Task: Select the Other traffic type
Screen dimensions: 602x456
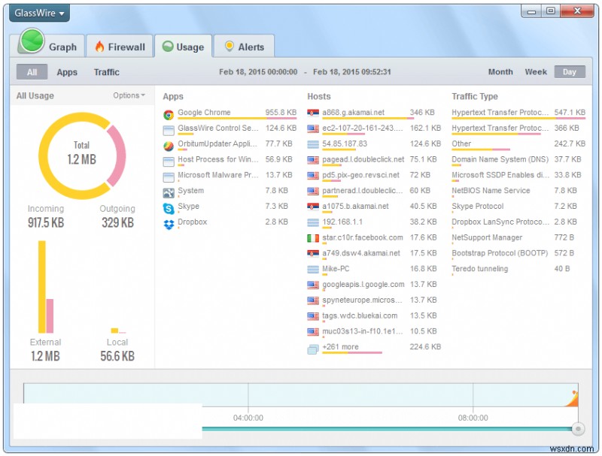Action: [461, 143]
